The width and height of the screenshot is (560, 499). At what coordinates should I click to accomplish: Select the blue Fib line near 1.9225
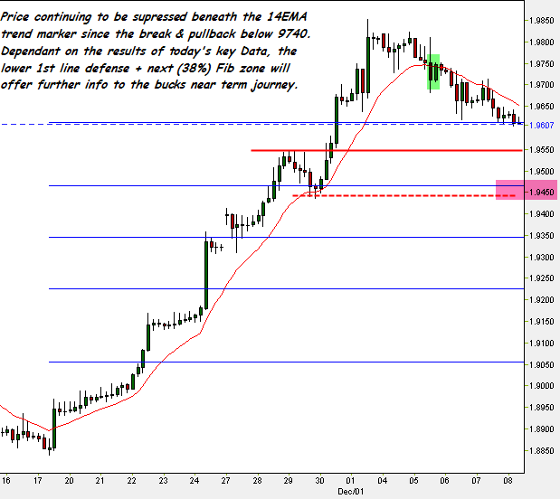pyautogui.click(x=287, y=288)
